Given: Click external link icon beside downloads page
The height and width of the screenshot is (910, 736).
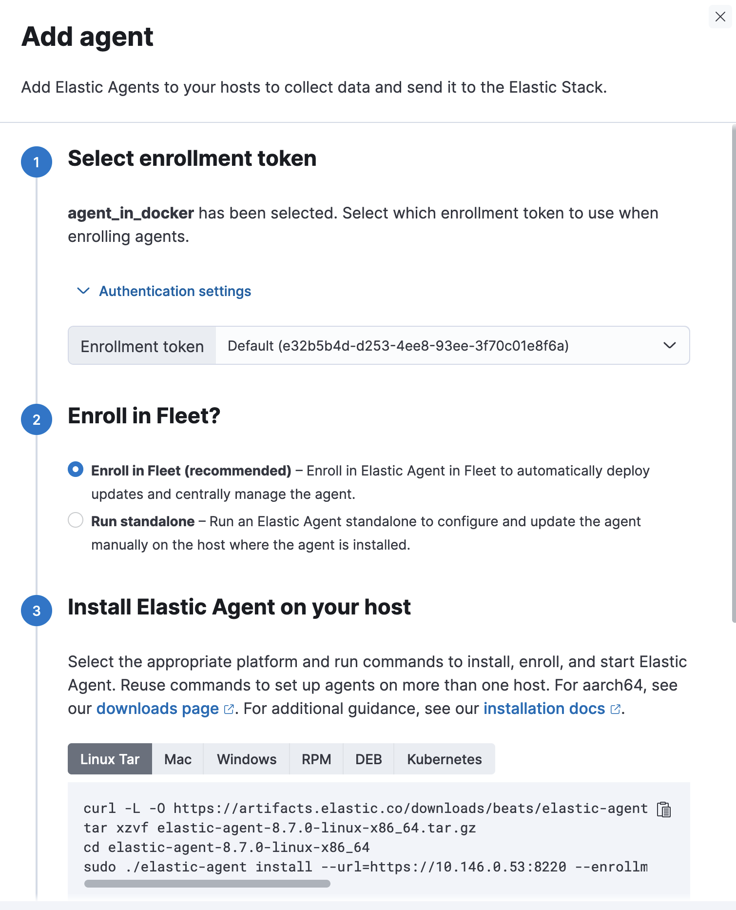Looking at the screenshot, I should point(229,709).
